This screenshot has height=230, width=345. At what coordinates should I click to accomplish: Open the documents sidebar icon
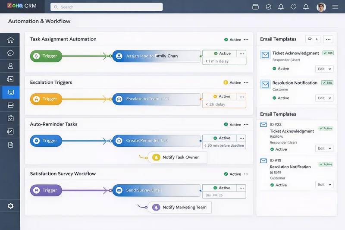10,145
